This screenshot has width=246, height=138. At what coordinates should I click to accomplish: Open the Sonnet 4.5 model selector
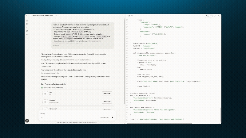(x=105, y=117)
